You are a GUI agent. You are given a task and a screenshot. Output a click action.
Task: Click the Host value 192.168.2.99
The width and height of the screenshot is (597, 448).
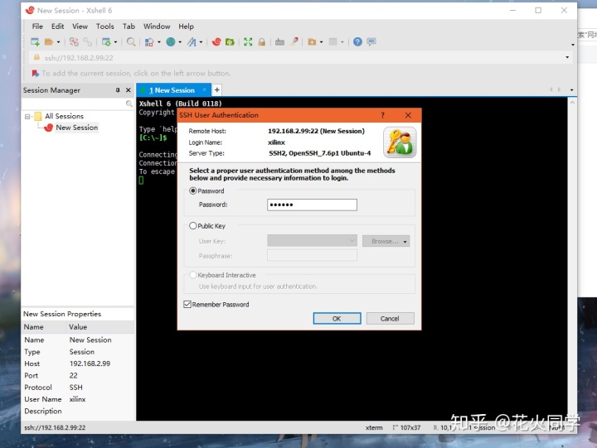tap(90, 364)
